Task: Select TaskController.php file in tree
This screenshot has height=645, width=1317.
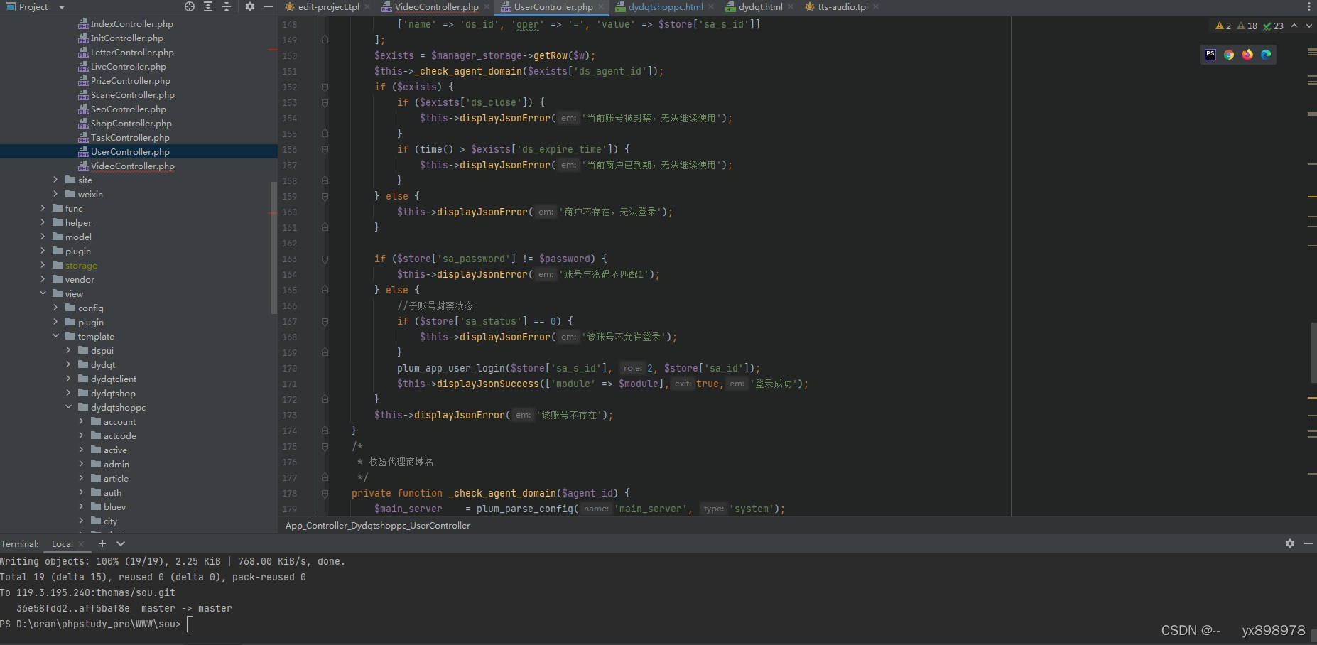Action: click(x=130, y=138)
